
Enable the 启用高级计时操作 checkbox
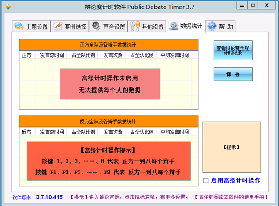(206, 180)
